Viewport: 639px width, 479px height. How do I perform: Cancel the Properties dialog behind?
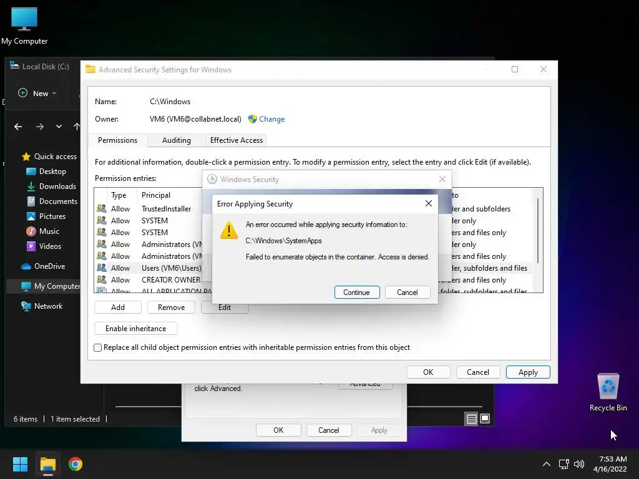tap(328, 430)
